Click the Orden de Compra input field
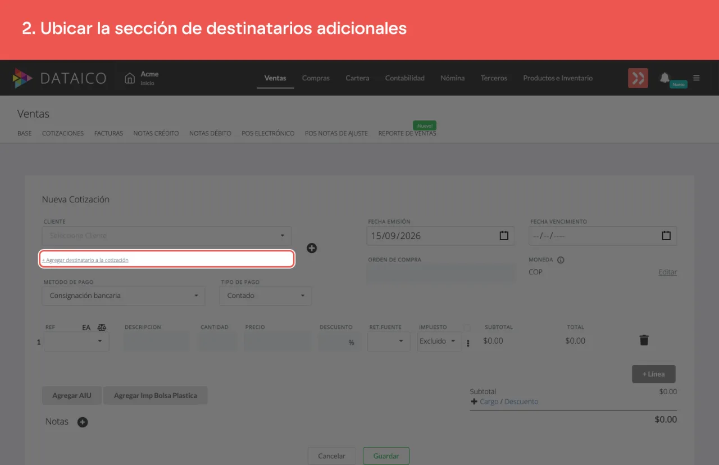The height and width of the screenshot is (465, 719). (441, 274)
